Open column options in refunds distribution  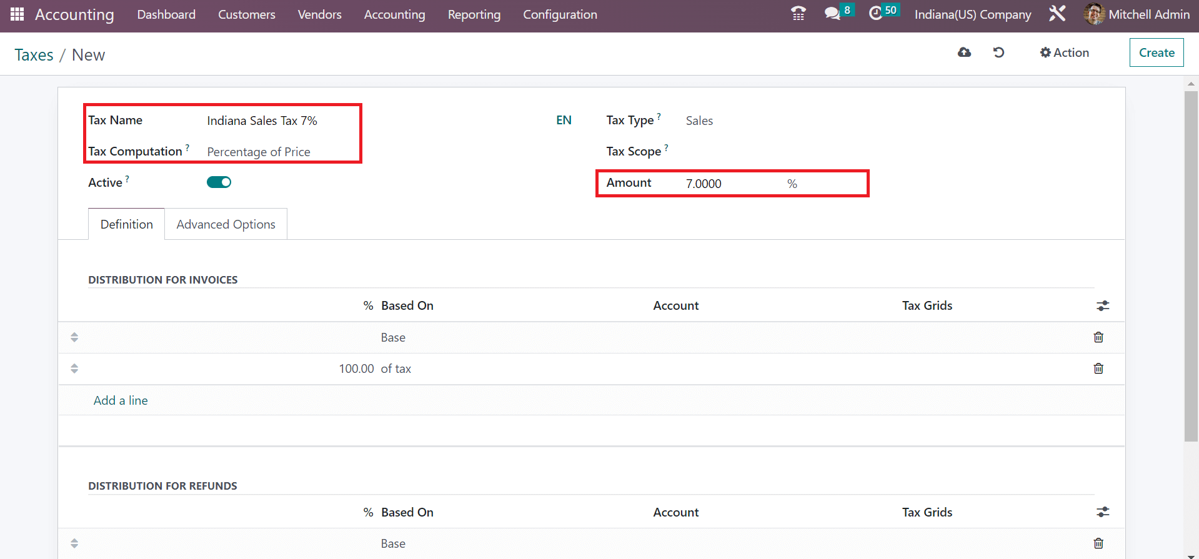pos(1103,512)
